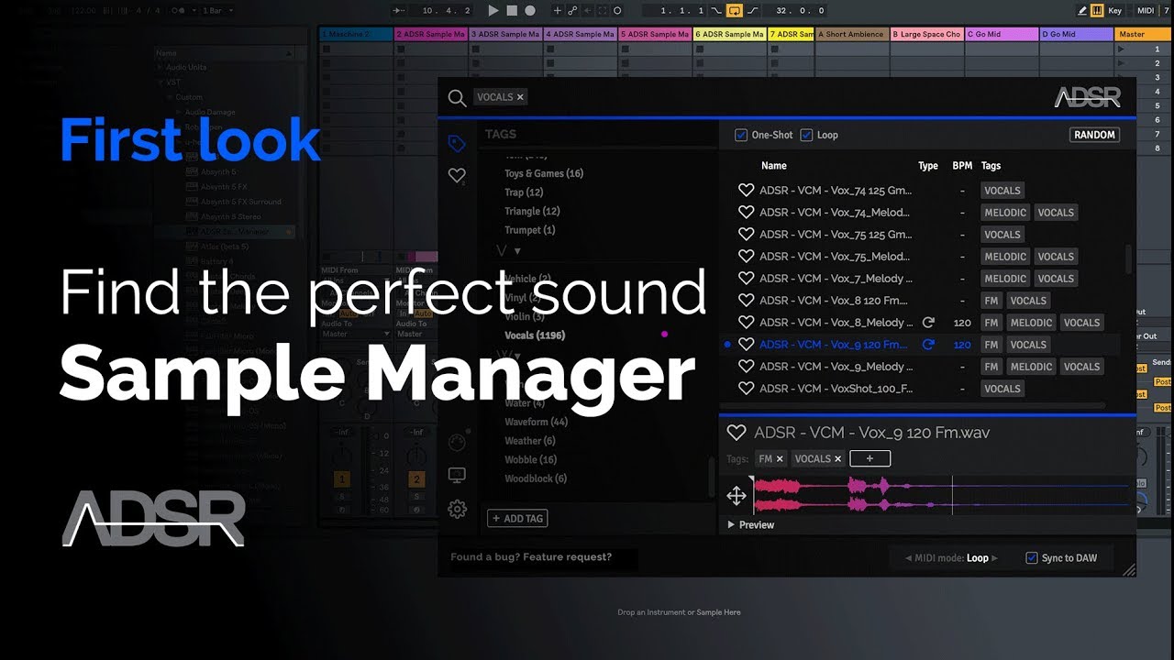Image resolution: width=1174 pixels, height=660 pixels.
Task: Favorite the Vox_7_Melody sample heart
Action: tap(746, 279)
